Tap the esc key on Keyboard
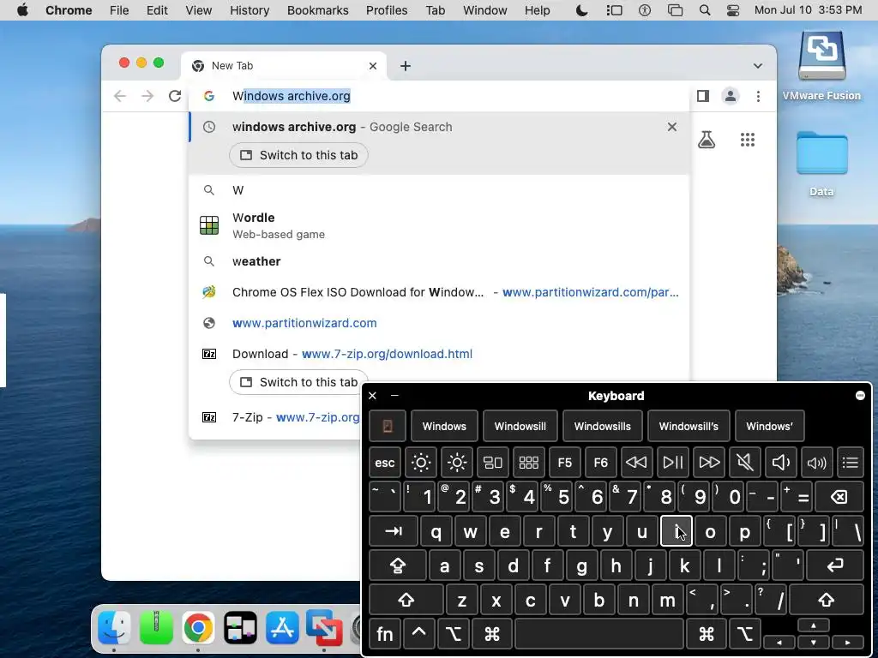Image resolution: width=878 pixels, height=658 pixels. 385,463
